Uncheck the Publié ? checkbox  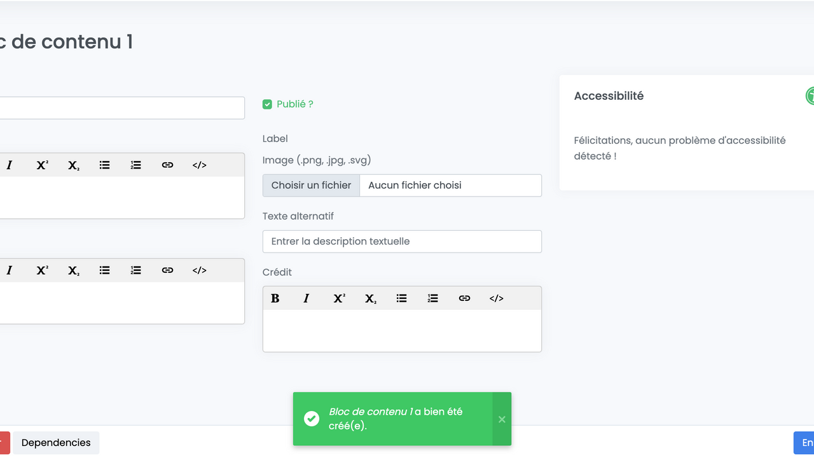268,104
